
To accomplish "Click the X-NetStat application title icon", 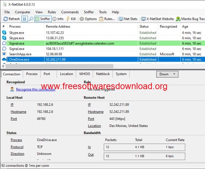I will [5, 4].
